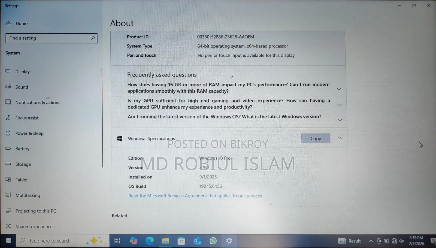Go to Settings Home
436x248 pixels.
pyautogui.click(x=21, y=23)
